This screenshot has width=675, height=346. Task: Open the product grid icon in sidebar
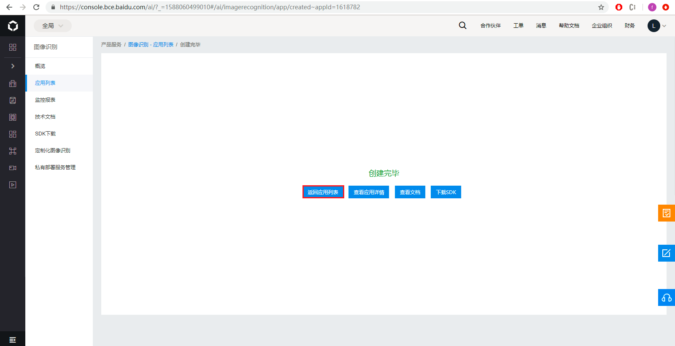click(13, 47)
